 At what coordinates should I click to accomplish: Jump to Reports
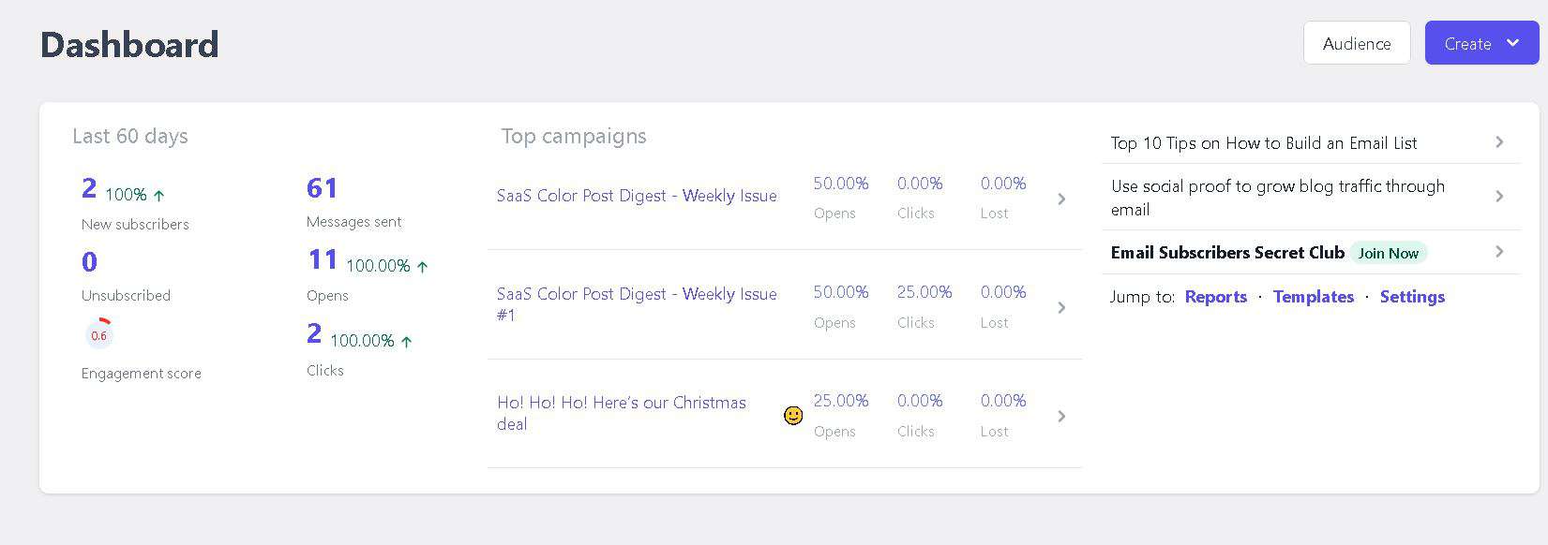(x=1216, y=297)
